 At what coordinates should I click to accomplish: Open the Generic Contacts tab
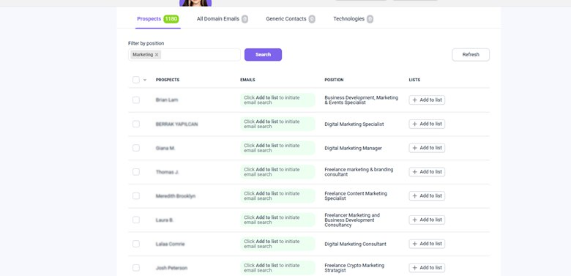pyautogui.click(x=290, y=19)
